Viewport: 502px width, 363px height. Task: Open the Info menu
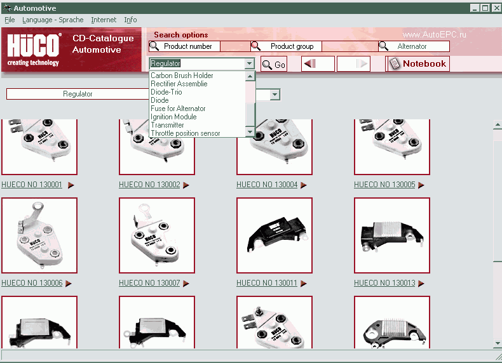click(130, 20)
